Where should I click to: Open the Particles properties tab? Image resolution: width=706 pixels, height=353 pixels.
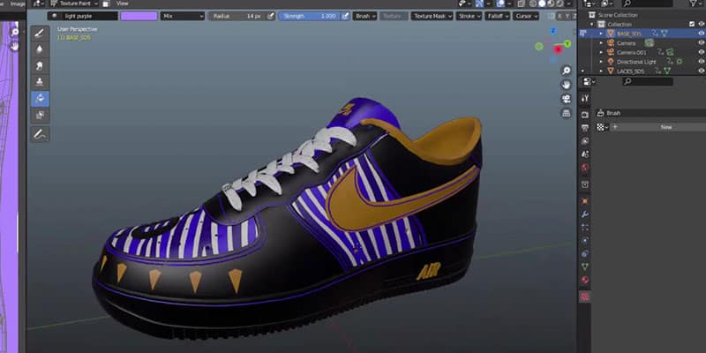[x=585, y=228]
